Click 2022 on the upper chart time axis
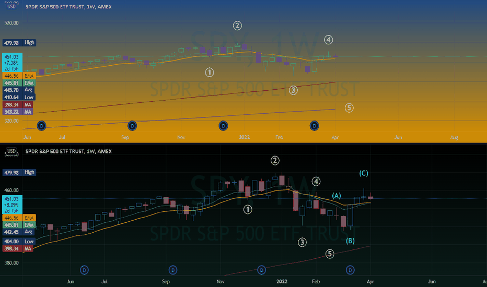The height and width of the screenshot is (287, 487). coord(245,137)
